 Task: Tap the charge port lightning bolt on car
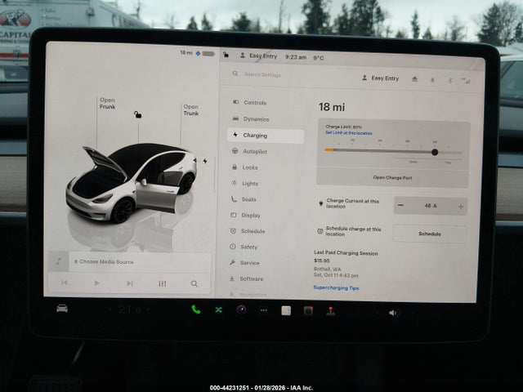pos(204,161)
